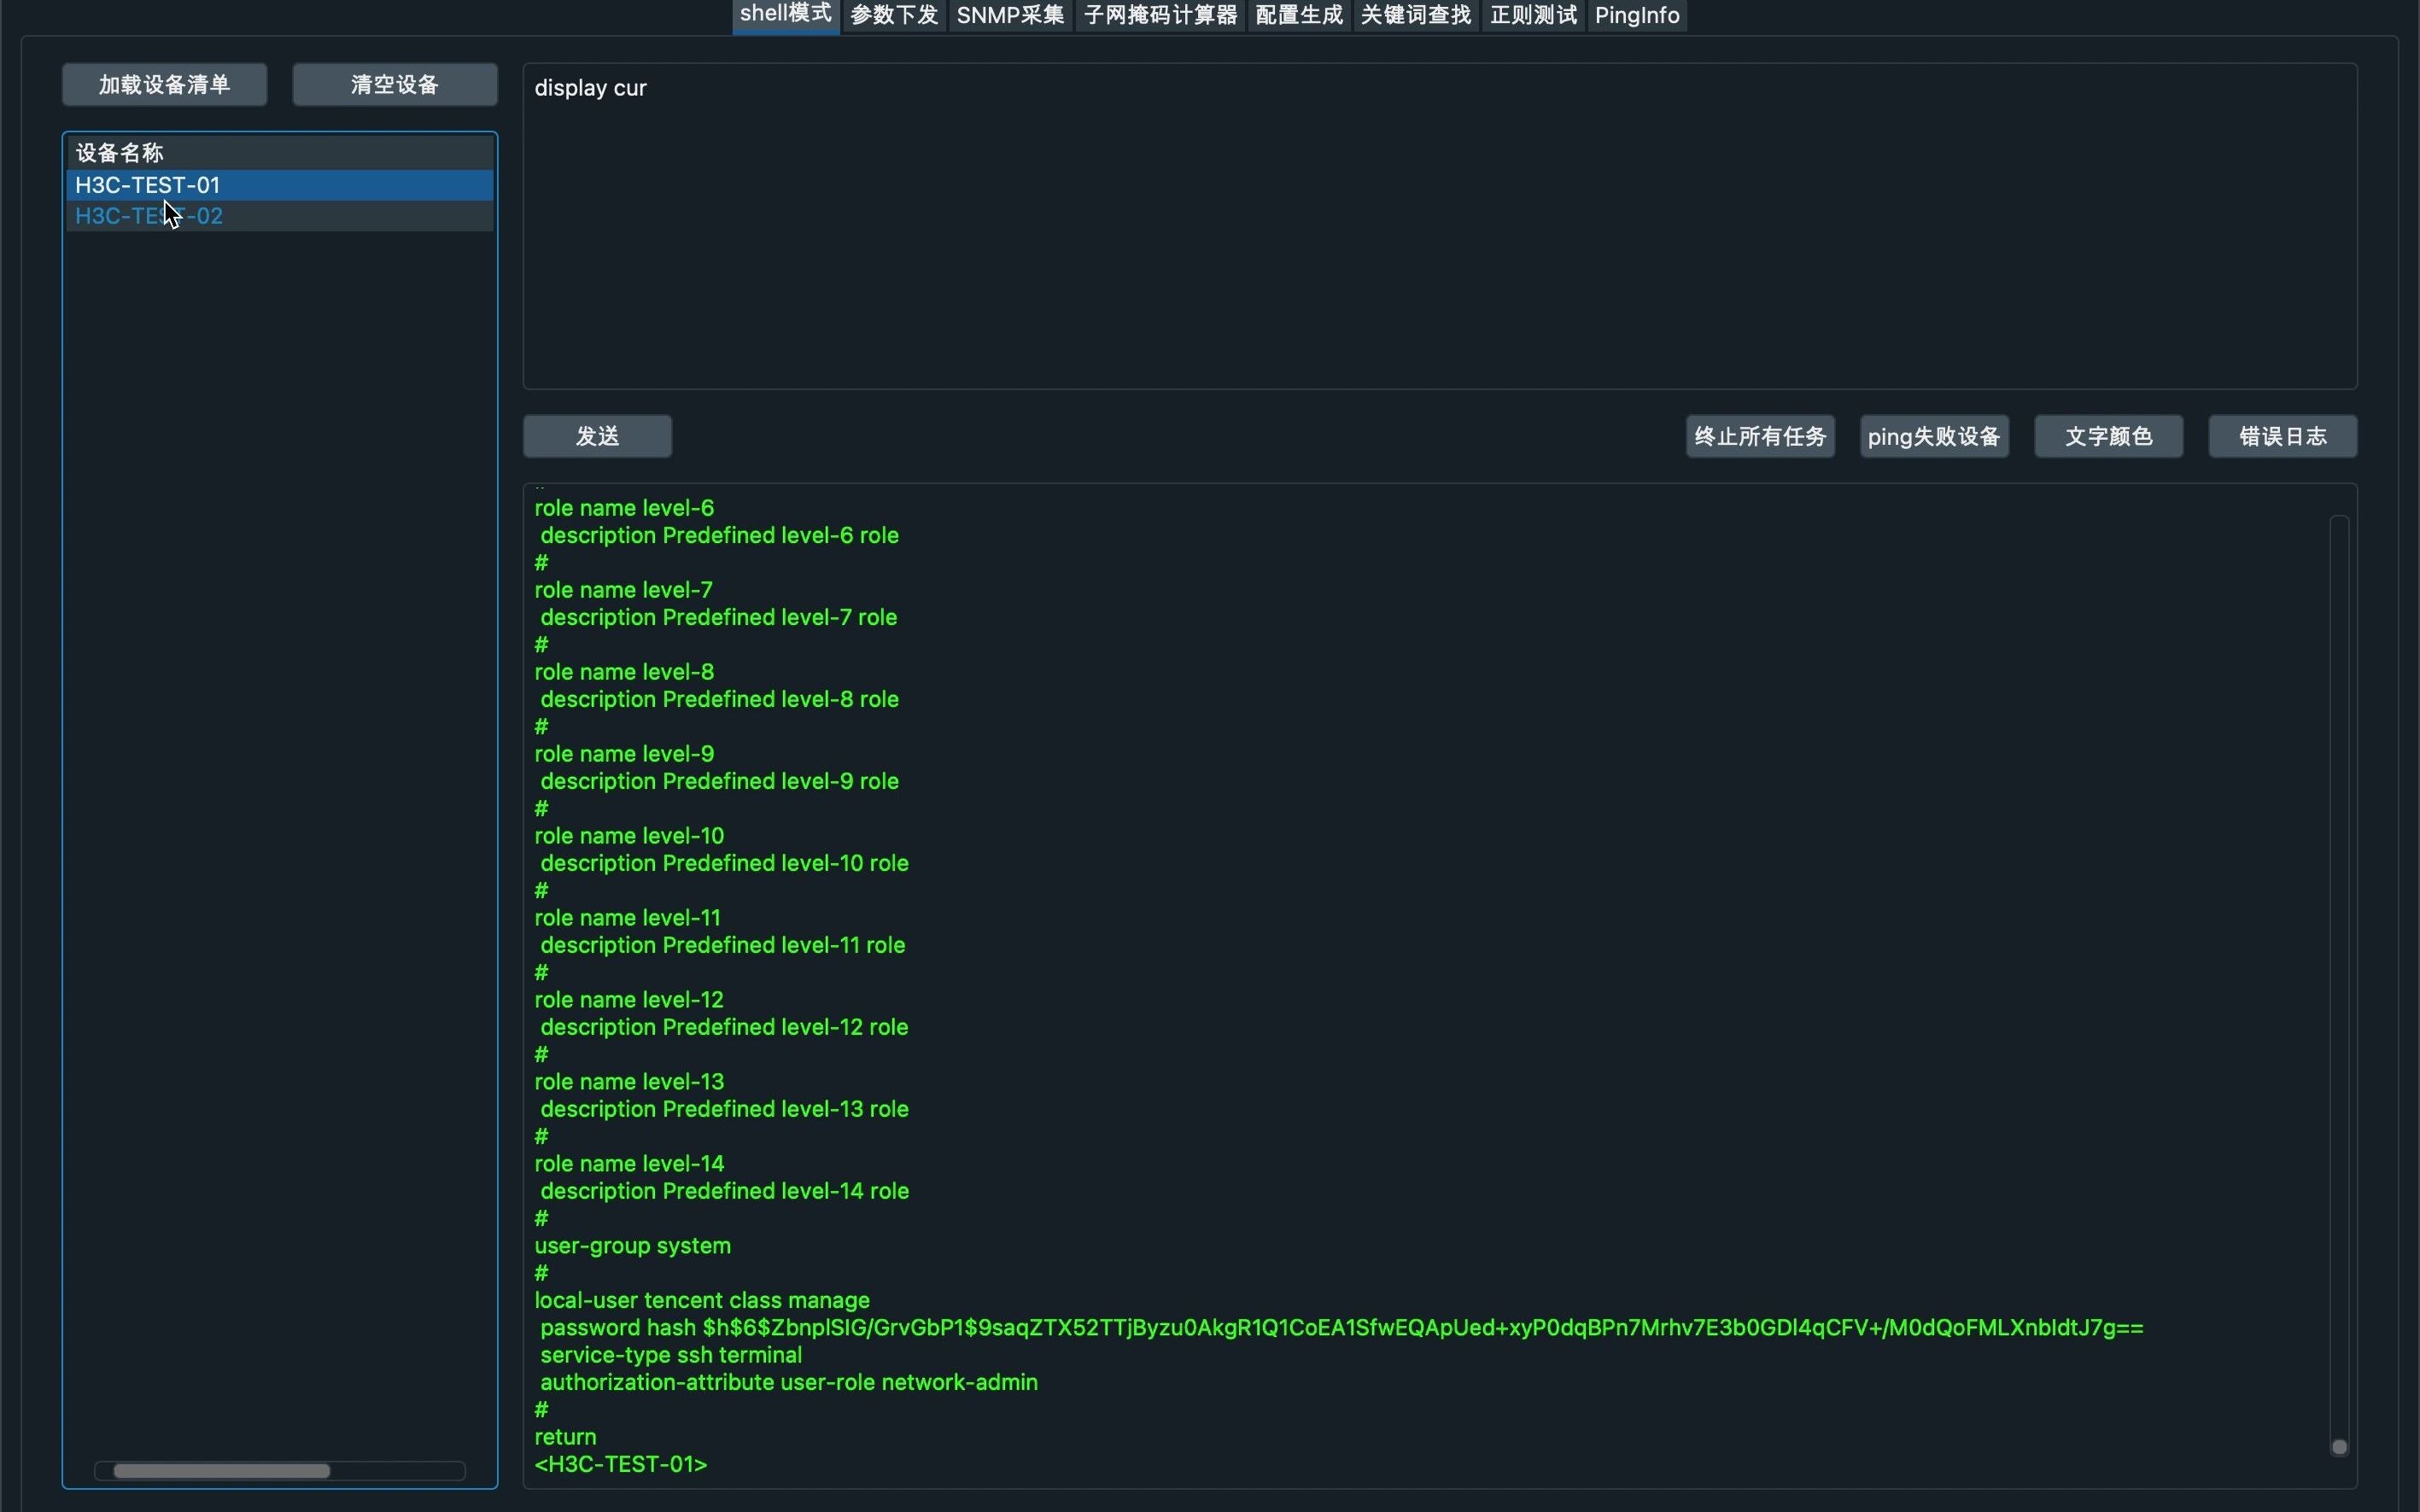Image resolution: width=2420 pixels, height=1512 pixels.
Task: Focus the command input containing display cur
Action: [1440, 226]
